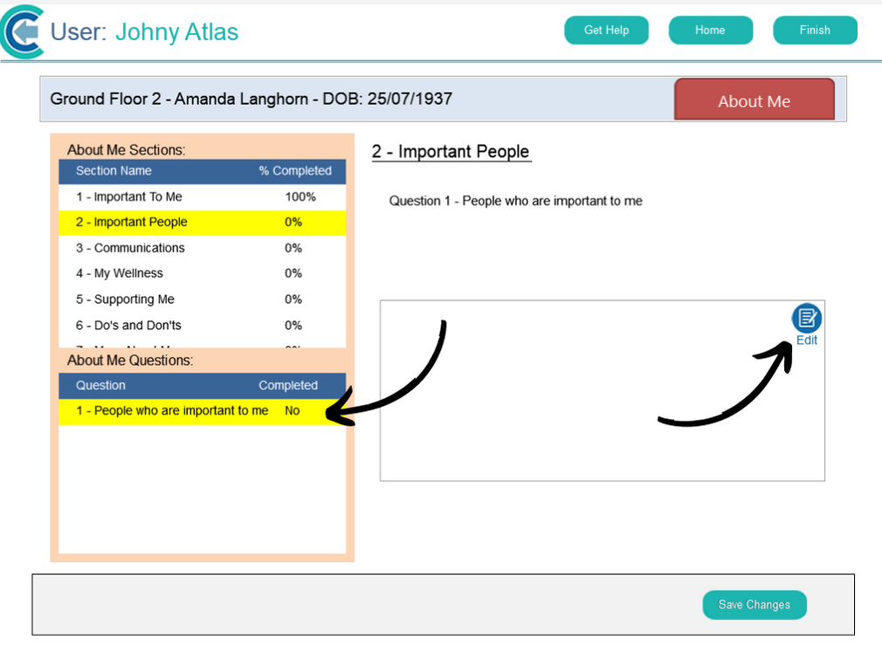This screenshot has width=882, height=660.
Task: Click the % Completed column header
Action: (x=294, y=171)
